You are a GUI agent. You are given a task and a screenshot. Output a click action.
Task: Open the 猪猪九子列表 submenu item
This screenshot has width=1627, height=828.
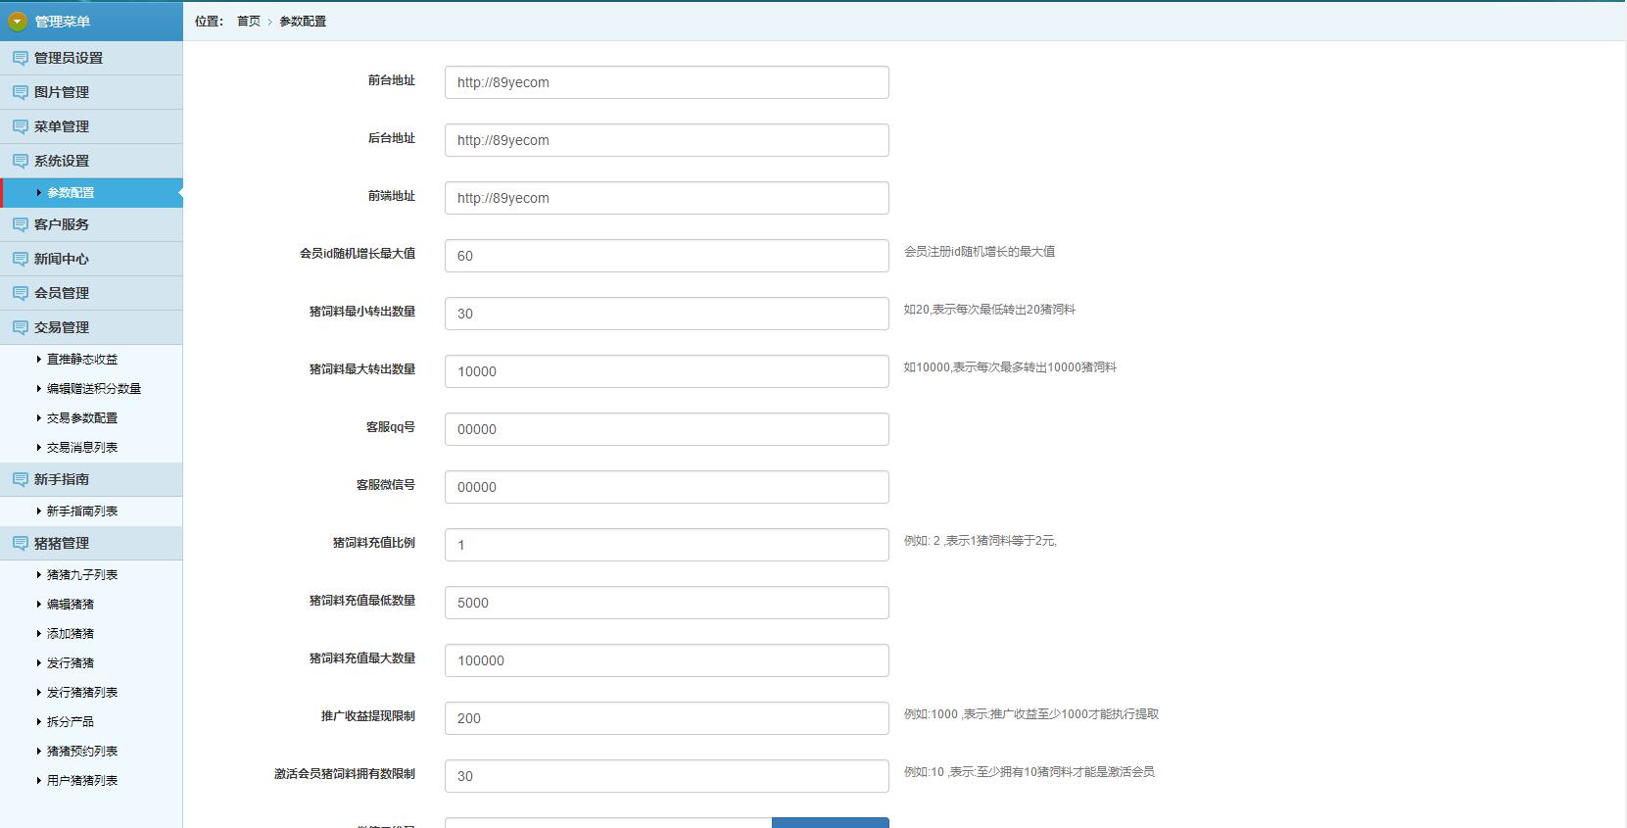point(82,575)
